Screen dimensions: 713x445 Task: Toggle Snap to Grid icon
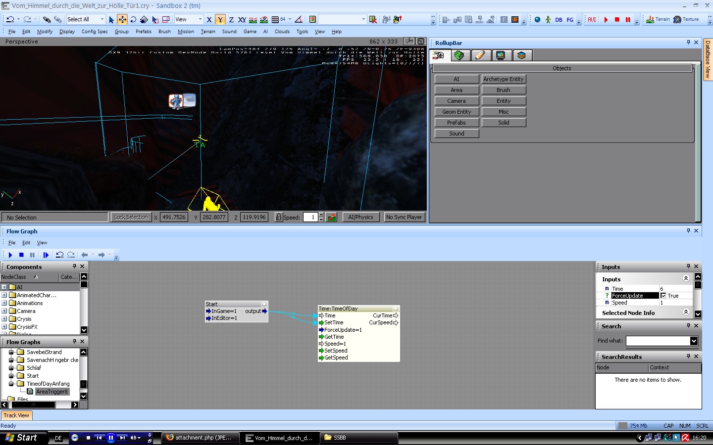pos(275,19)
